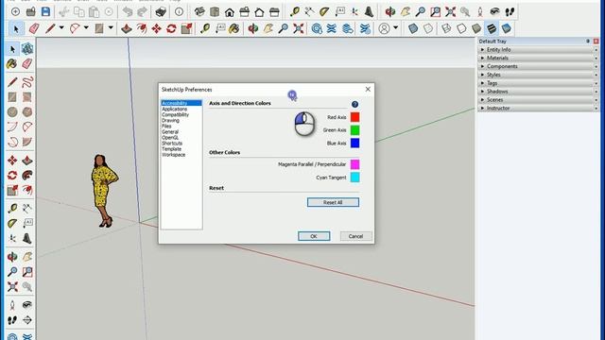Switch to Shaded style icon
The width and height of the screenshot is (605, 340).
click(476, 28)
